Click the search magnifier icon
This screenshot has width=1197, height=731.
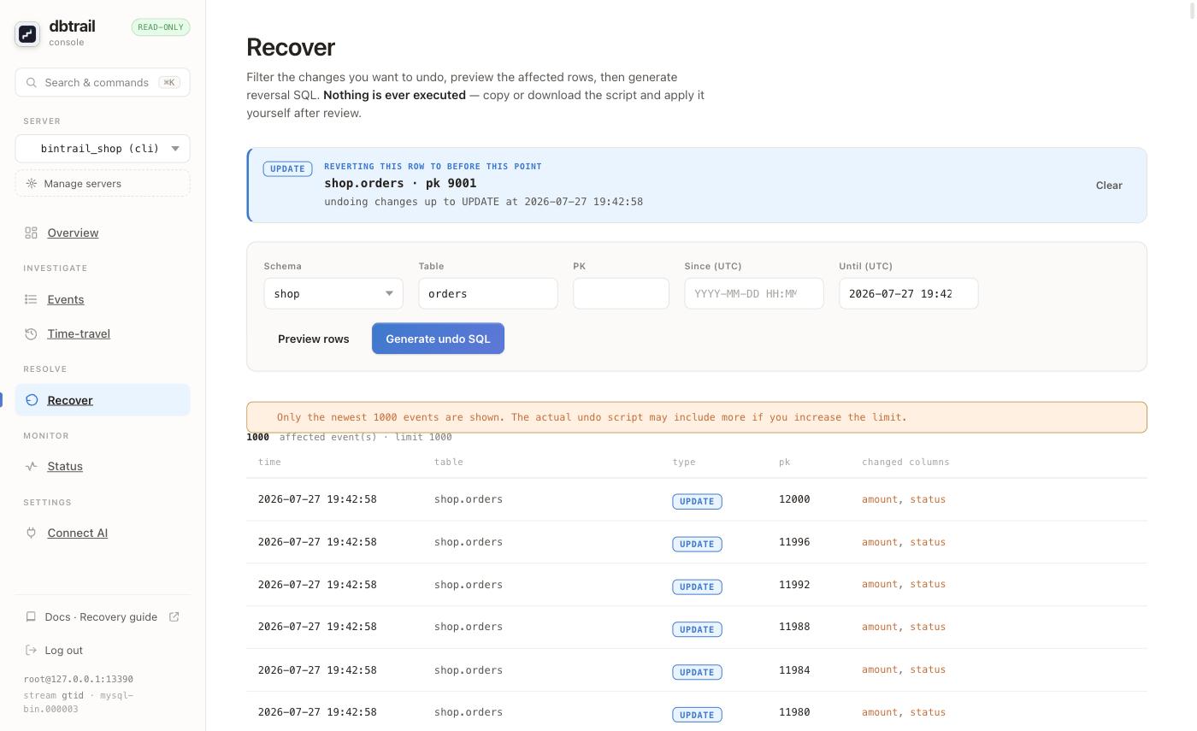pyautogui.click(x=32, y=83)
